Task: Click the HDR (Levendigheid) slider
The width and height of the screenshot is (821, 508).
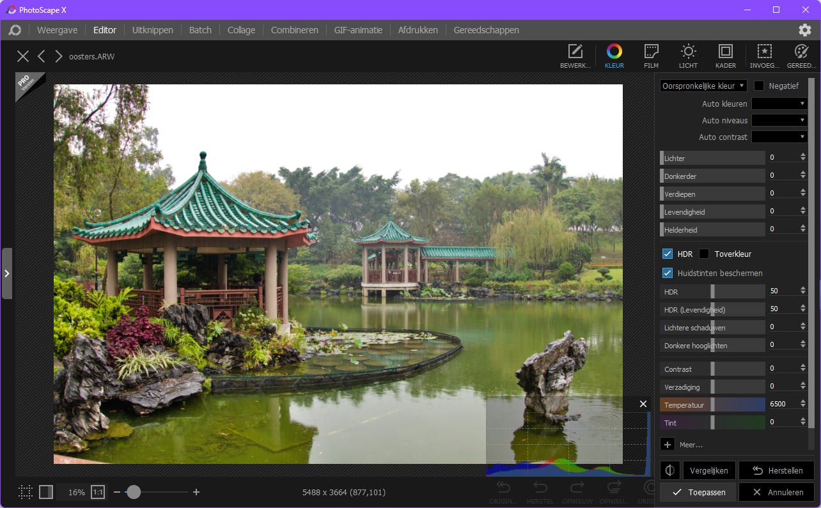Action: coord(713,309)
